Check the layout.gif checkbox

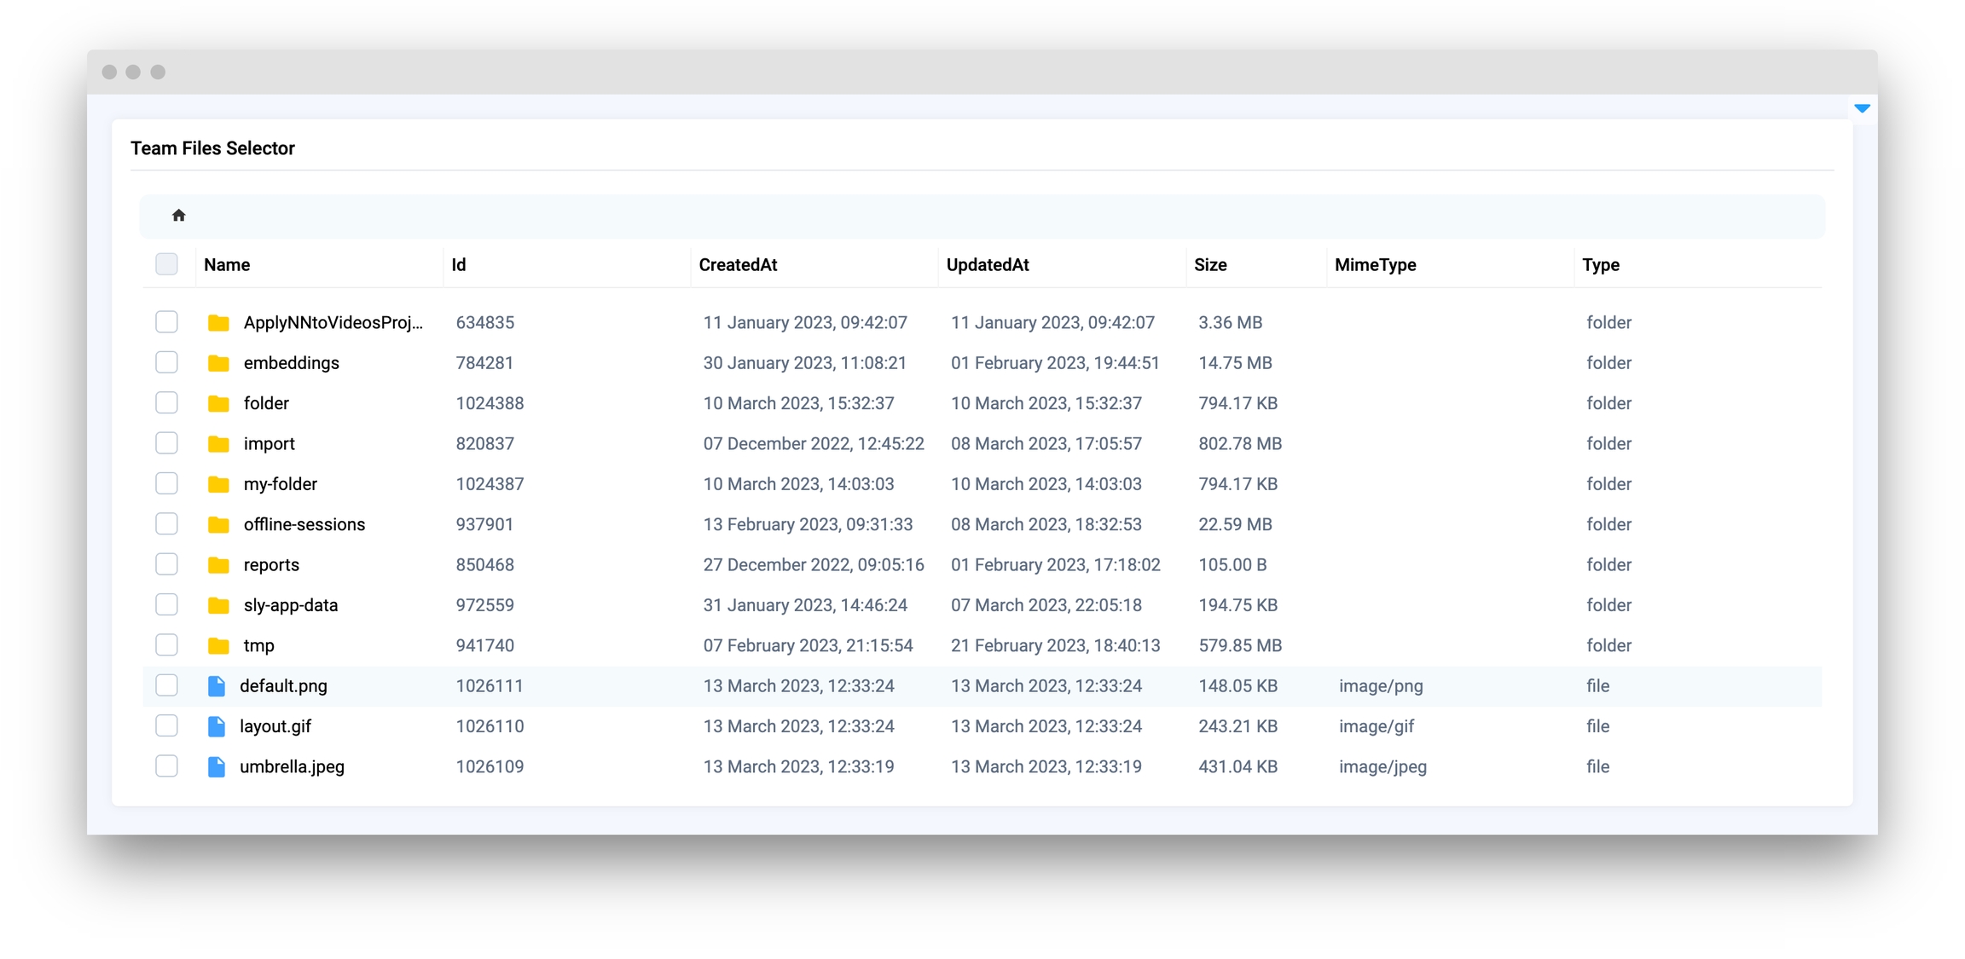click(x=166, y=725)
